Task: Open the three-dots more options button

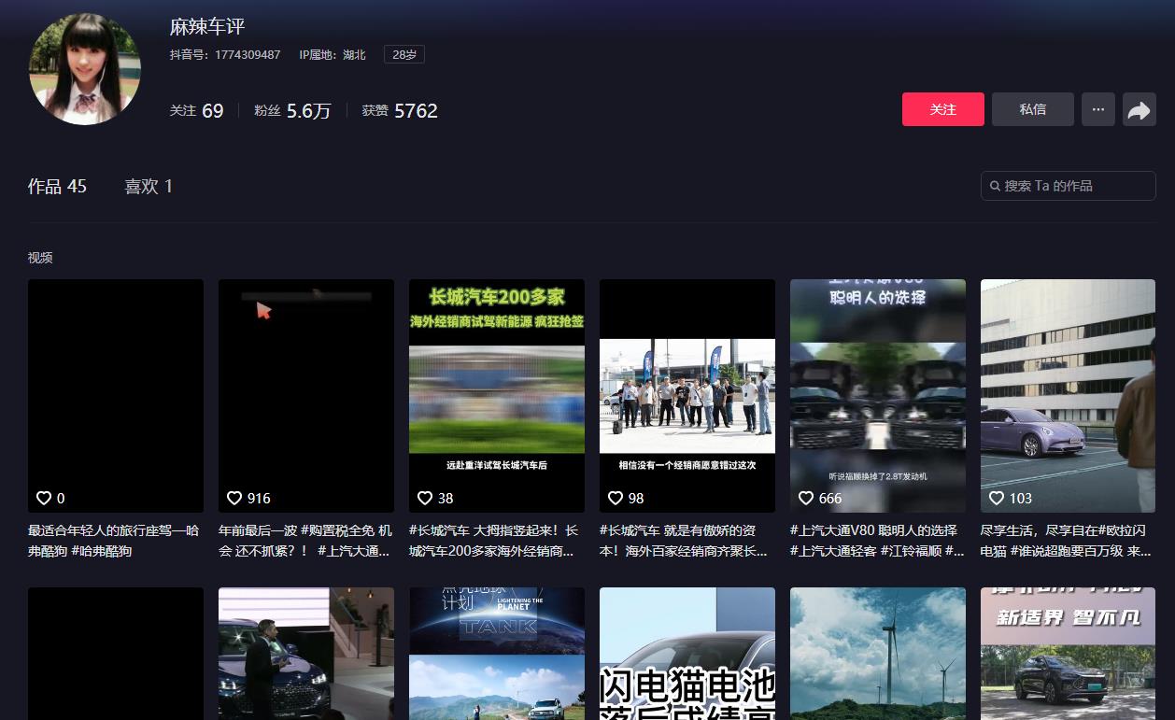Action: [x=1098, y=109]
